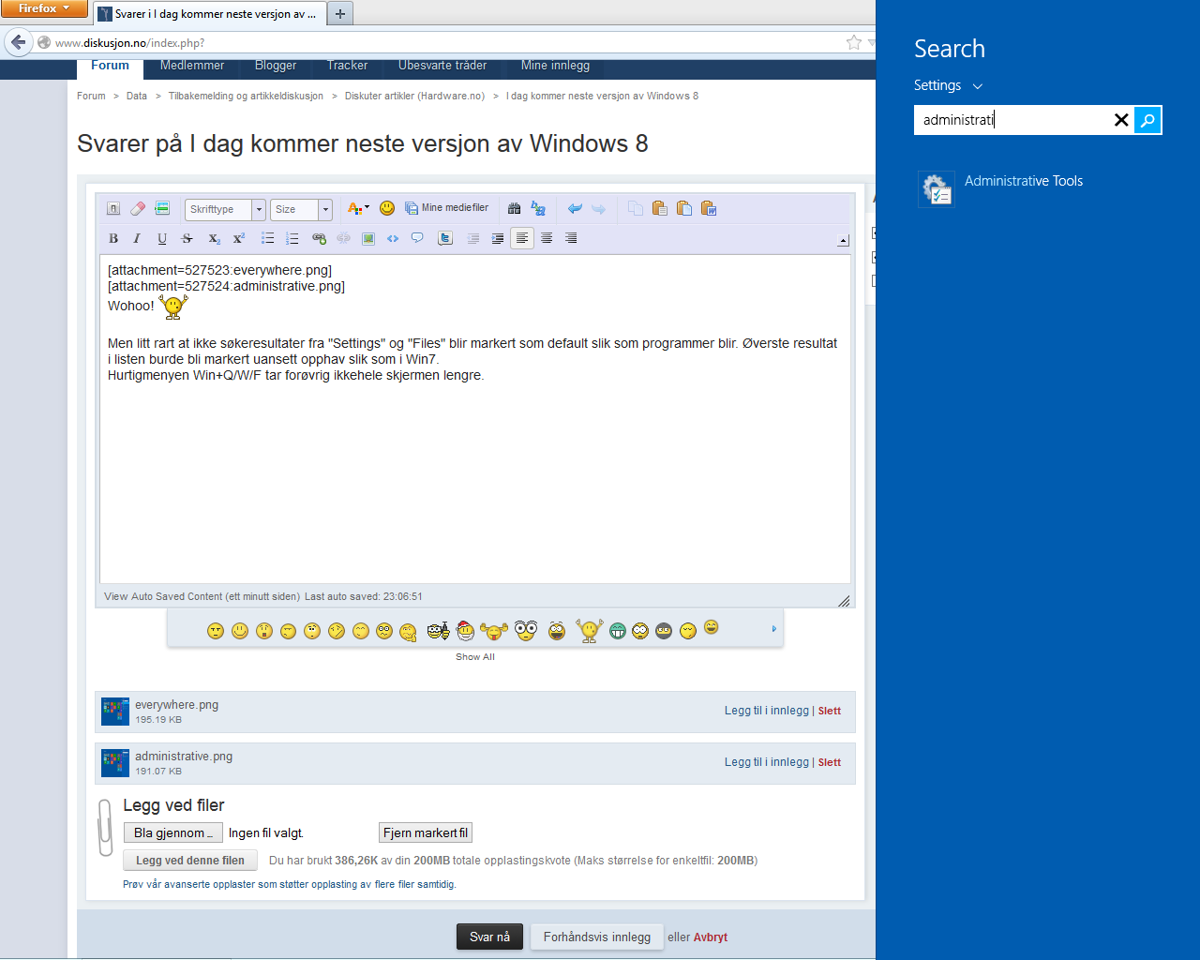
Task: Open the Medlemmer tab
Action: coord(192,66)
